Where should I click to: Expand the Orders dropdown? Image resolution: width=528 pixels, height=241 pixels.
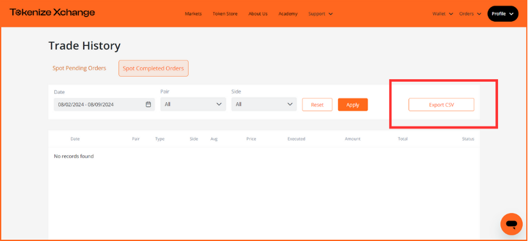pos(470,14)
